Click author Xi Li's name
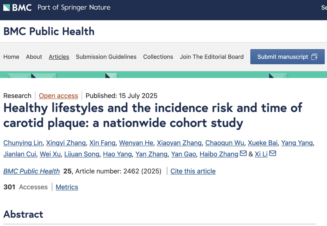 pos(261,154)
